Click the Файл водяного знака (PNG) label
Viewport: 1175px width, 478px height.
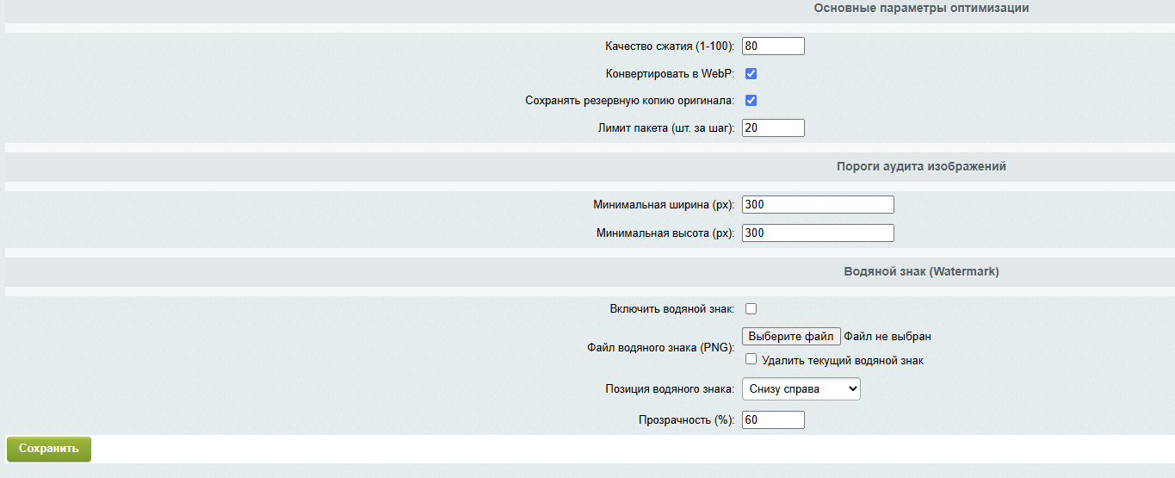click(x=661, y=348)
